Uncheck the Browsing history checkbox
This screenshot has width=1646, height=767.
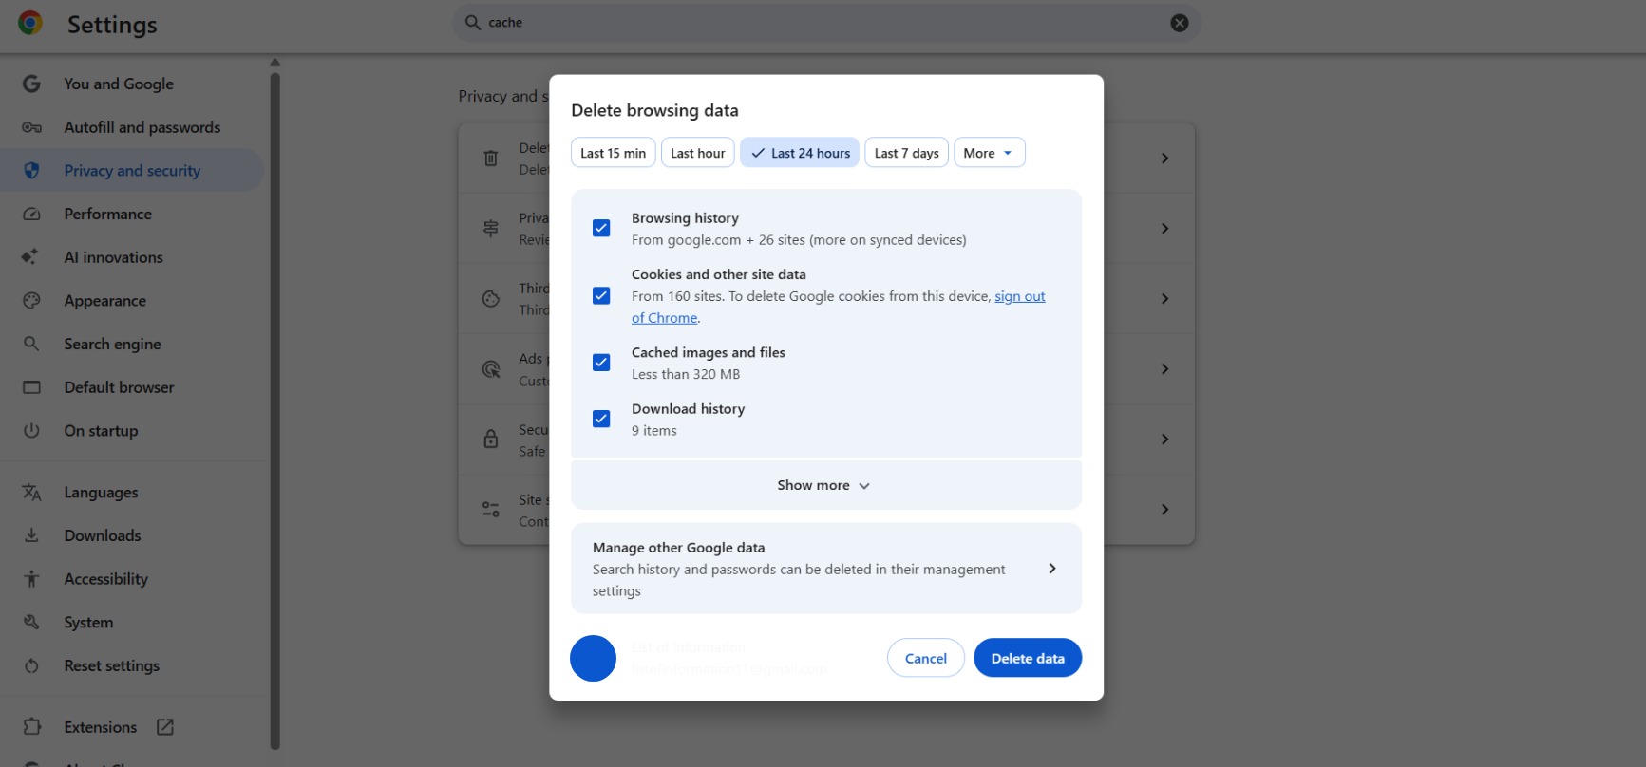(x=601, y=228)
